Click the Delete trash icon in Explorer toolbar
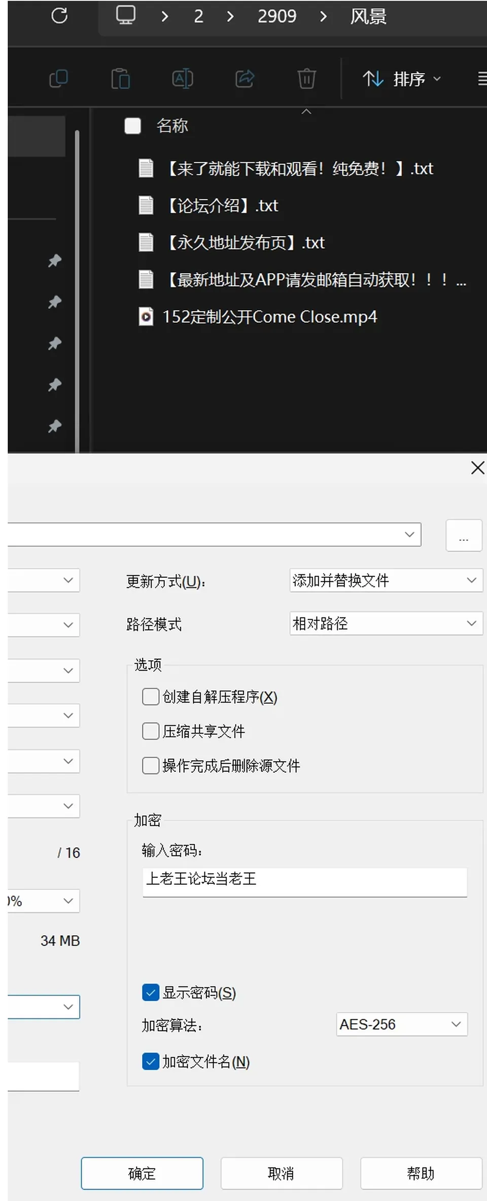The height and width of the screenshot is (1201, 487). [x=306, y=79]
